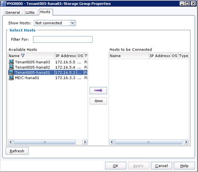This screenshot has width=198, height=172.
Task: Click the Available Hosts horizontal scrollbar thumb
Action: coord(44,142)
